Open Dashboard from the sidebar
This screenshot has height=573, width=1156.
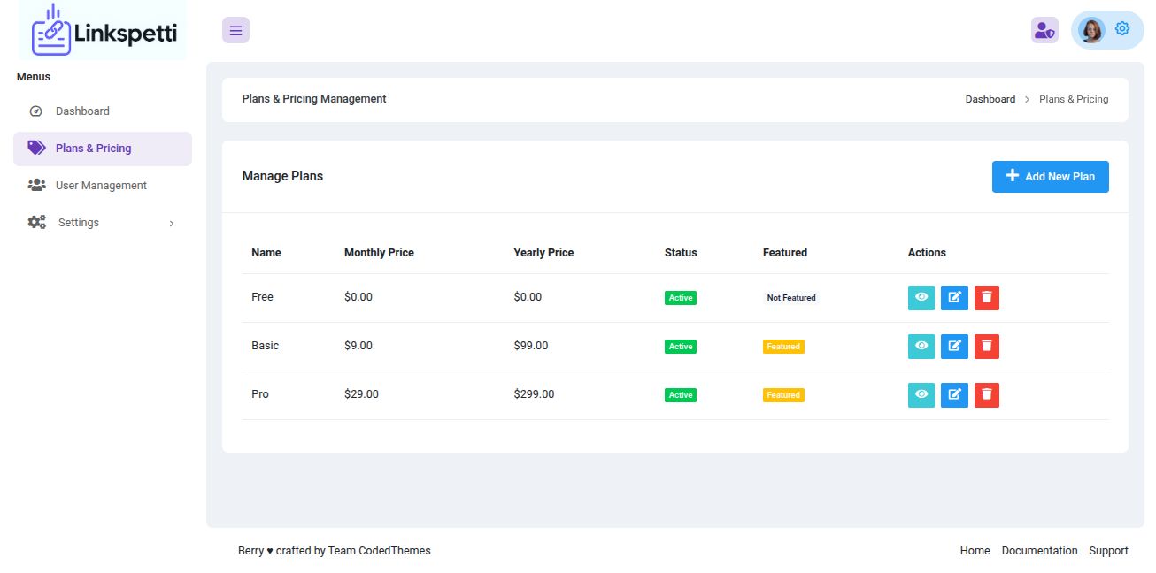pos(82,111)
